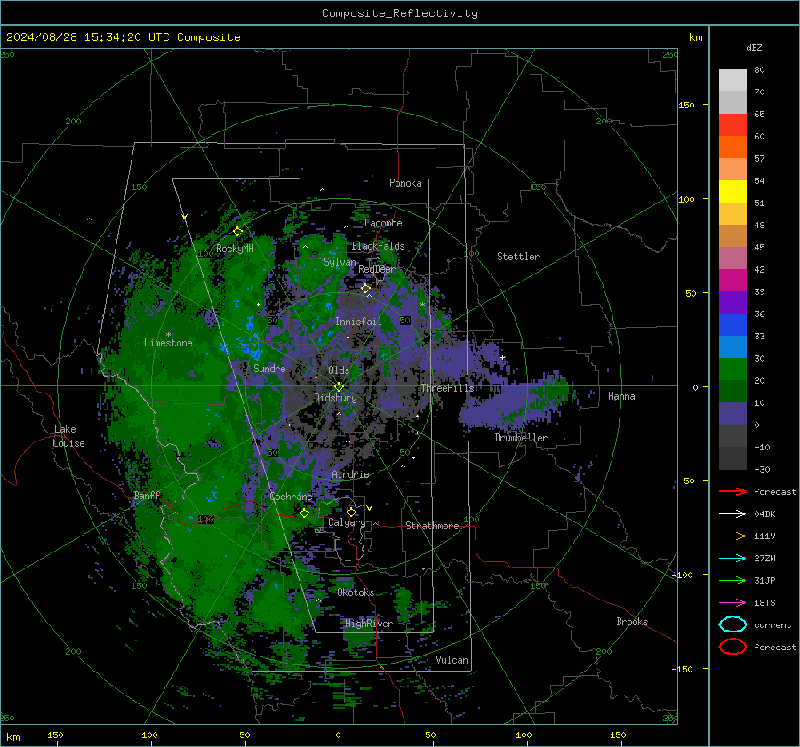This screenshot has height=747, width=800.
Task: Click the Hanna city label
Action: pyautogui.click(x=621, y=396)
